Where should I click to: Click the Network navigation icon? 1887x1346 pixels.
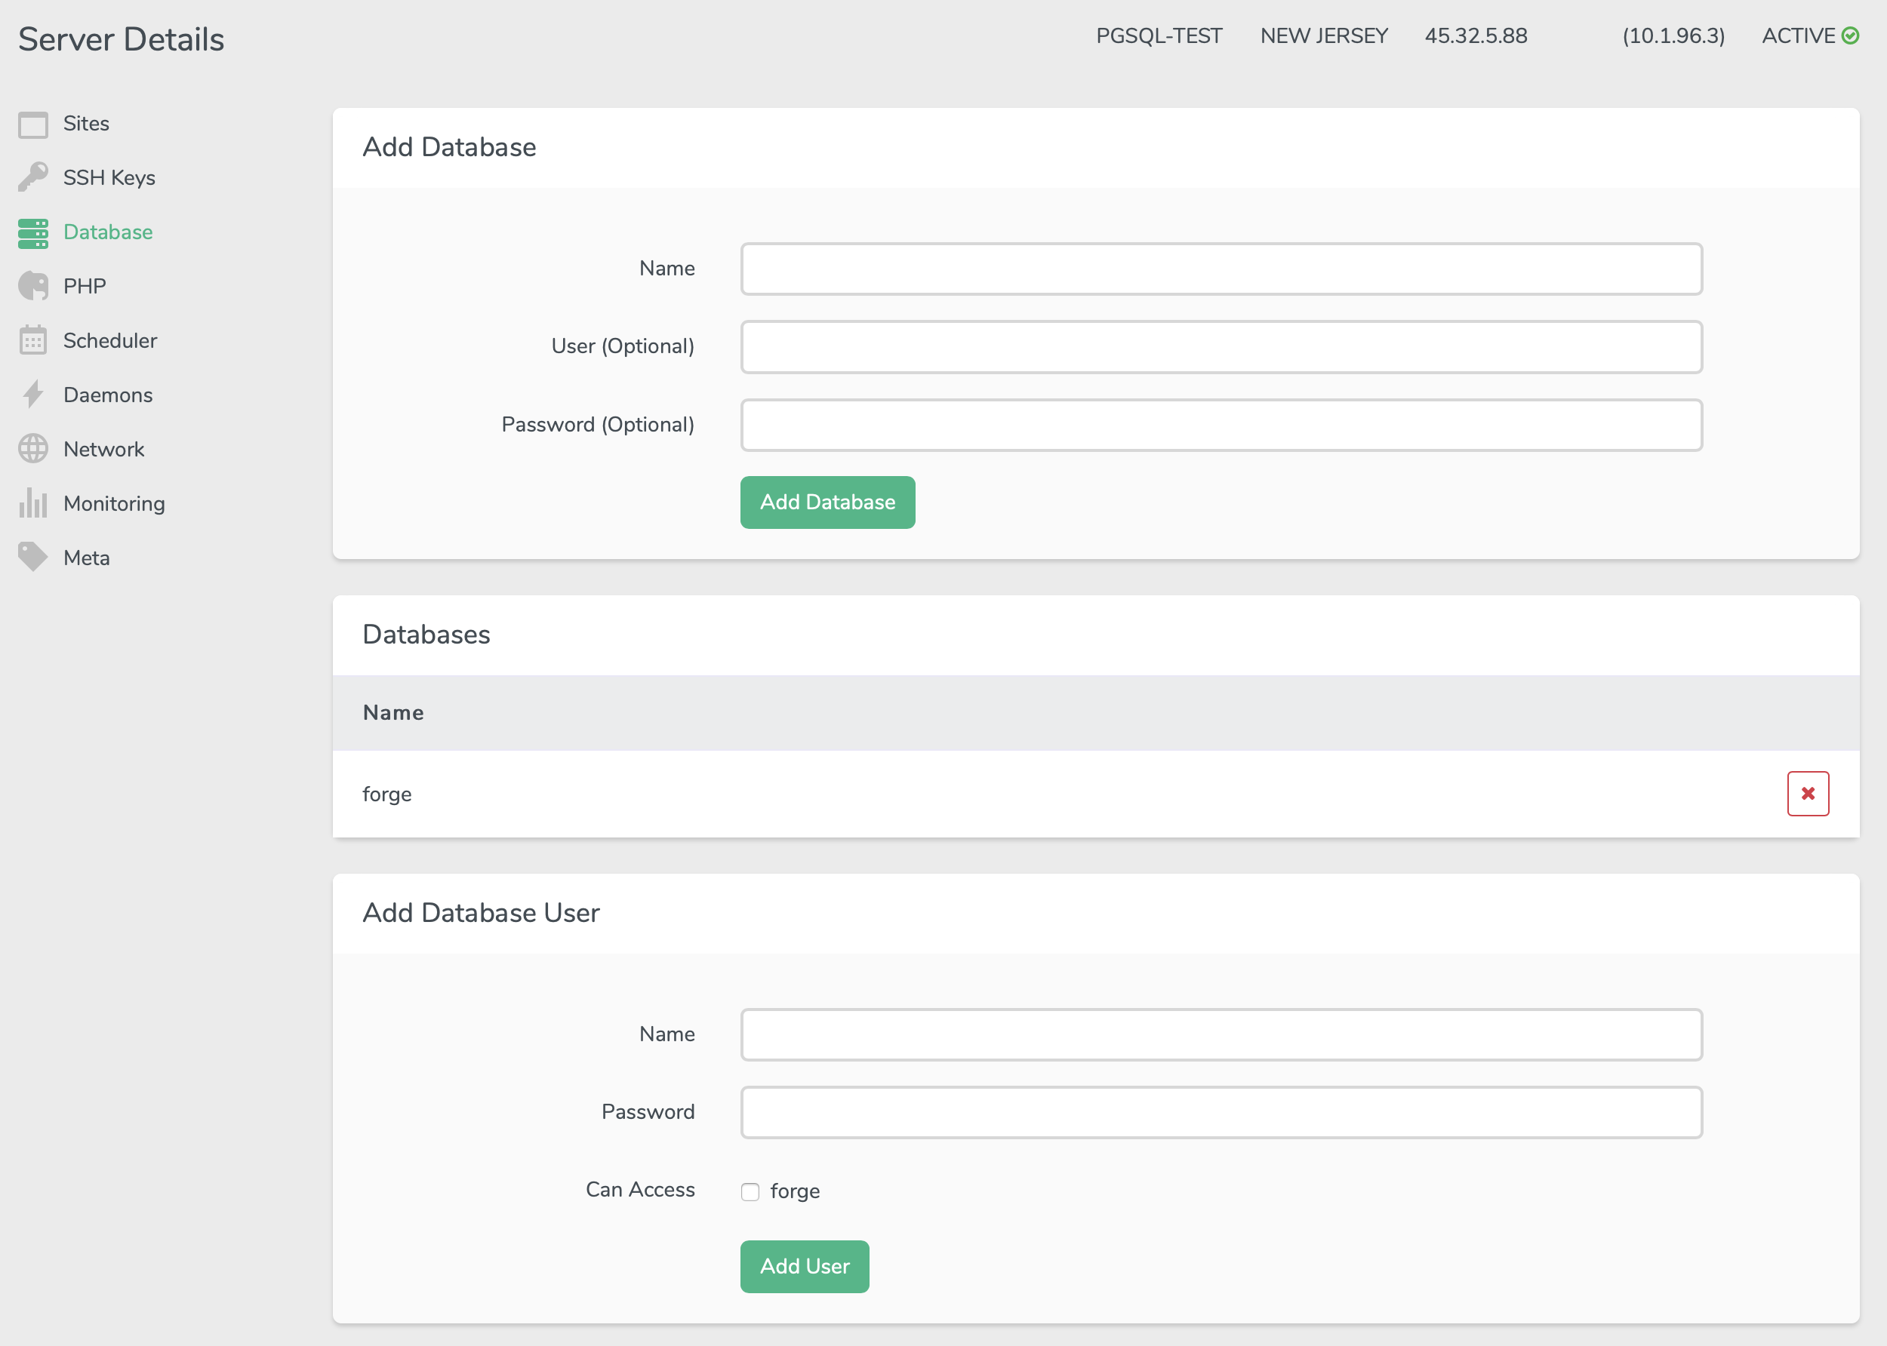pos(32,449)
